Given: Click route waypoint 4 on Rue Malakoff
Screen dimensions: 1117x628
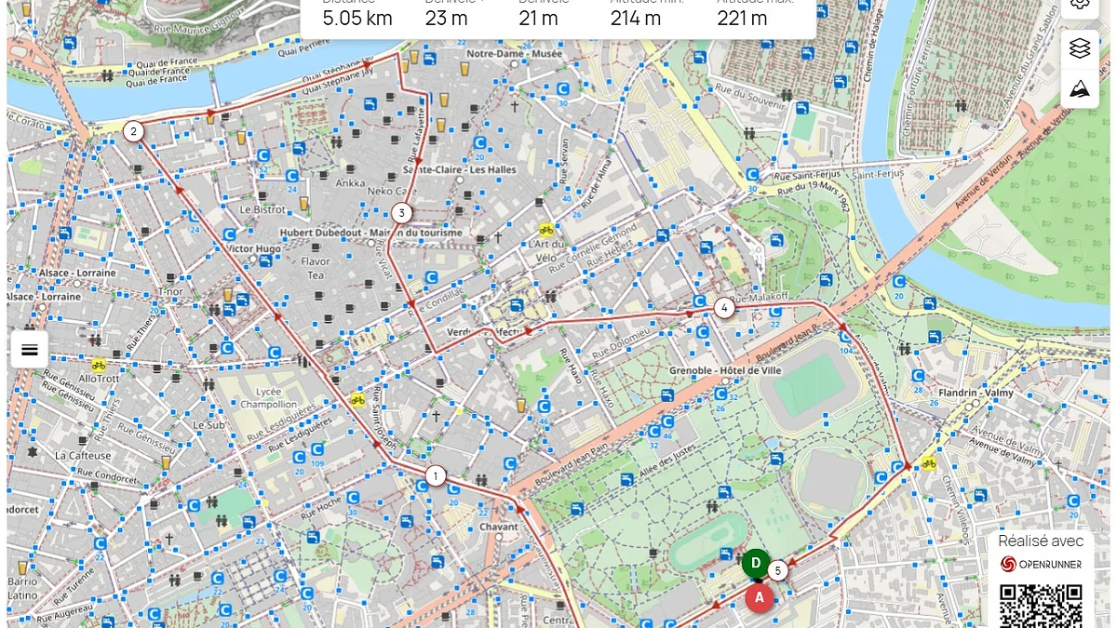Looking at the screenshot, I should [724, 308].
